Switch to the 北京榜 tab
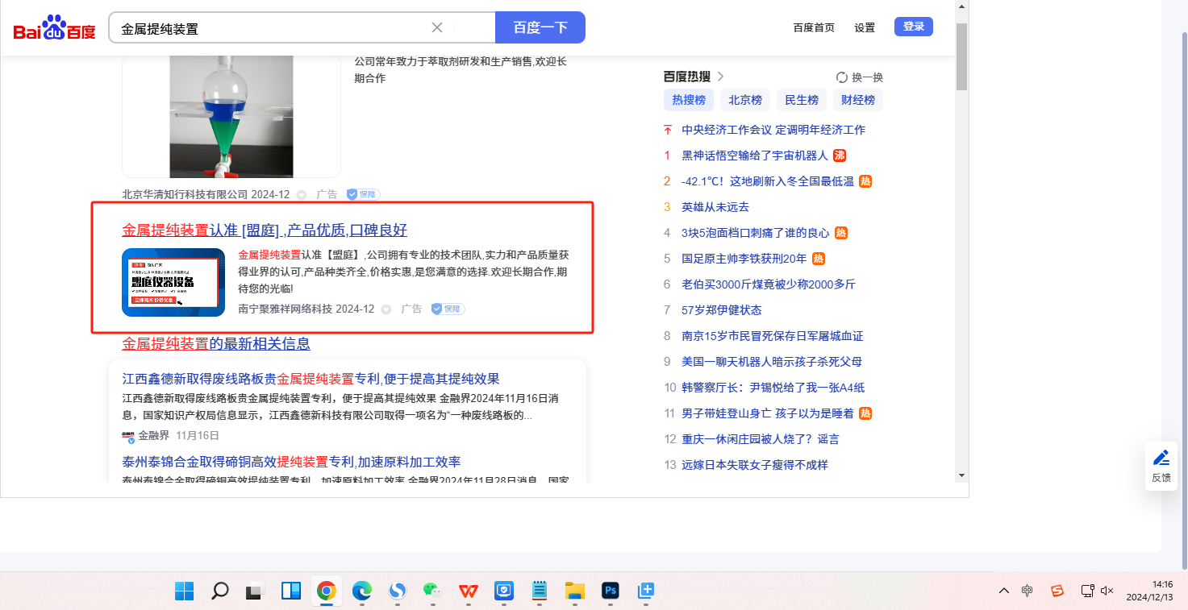The width and height of the screenshot is (1188, 610). coord(745,100)
